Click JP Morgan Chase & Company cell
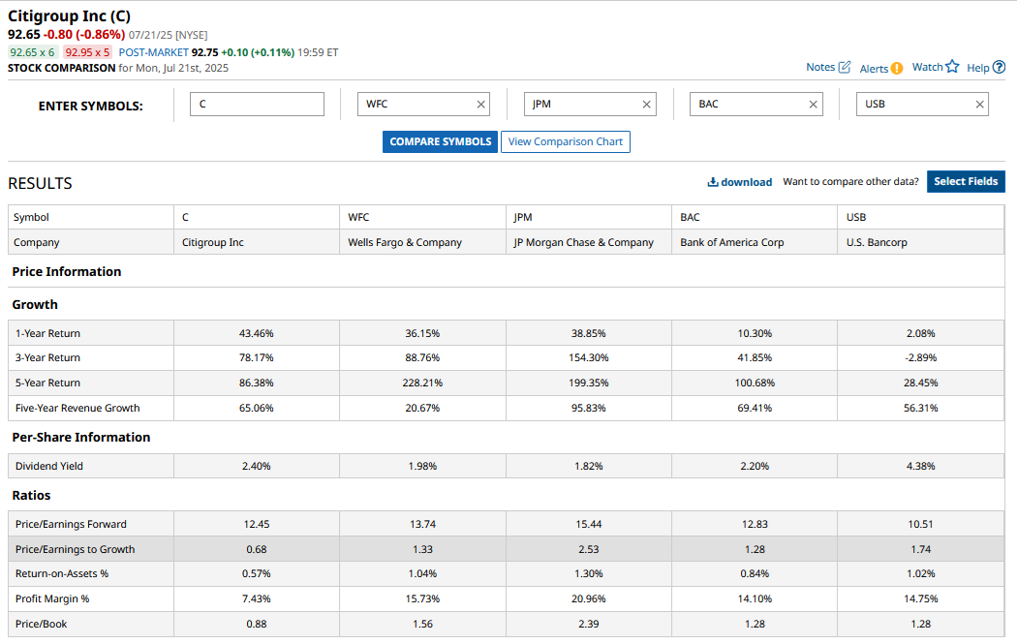The width and height of the screenshot is (1017, 644). tap(589, 242)
